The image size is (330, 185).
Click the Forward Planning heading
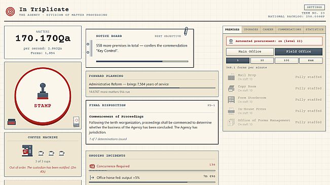tap(106, 76)
